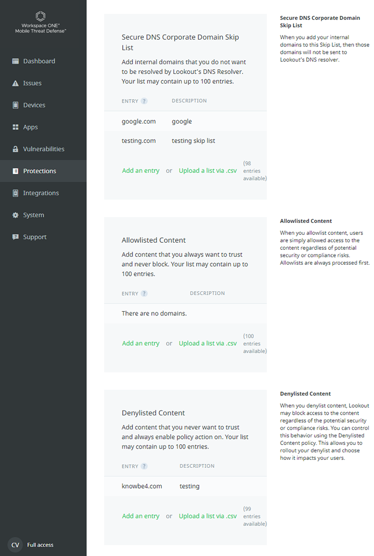The height and width of the screenshot is (556, 374).
Task: Upload a .csv list for Allowlisted Content
Action: coord(208,343)
